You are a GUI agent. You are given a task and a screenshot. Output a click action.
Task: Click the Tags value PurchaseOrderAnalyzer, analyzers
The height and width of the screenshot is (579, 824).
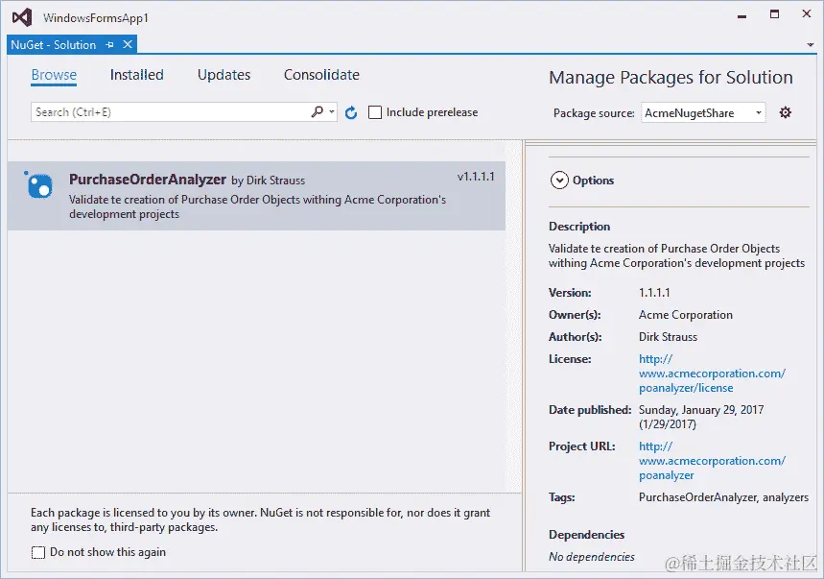click(723, 497)
